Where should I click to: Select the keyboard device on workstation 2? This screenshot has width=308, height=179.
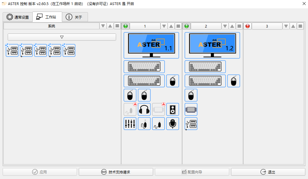(205, 67)
